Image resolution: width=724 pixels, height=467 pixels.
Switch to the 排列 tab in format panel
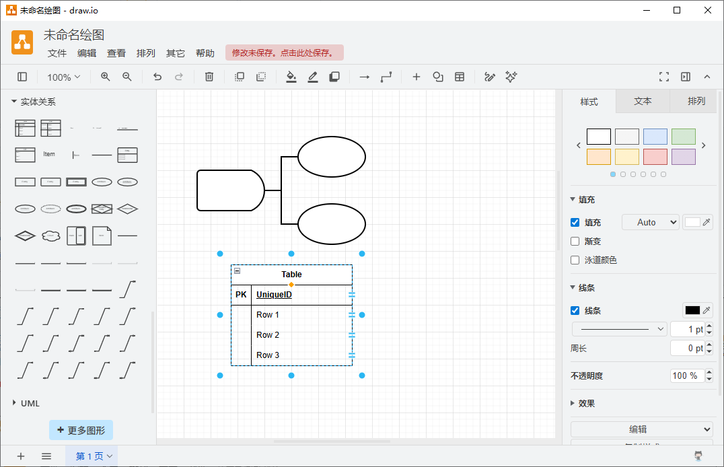[696, 101]
